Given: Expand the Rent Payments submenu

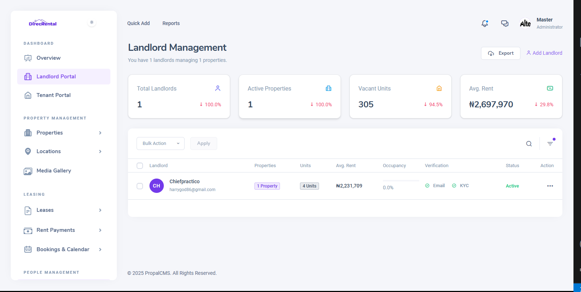Looking at the screenshot, I should pos(63,230).
